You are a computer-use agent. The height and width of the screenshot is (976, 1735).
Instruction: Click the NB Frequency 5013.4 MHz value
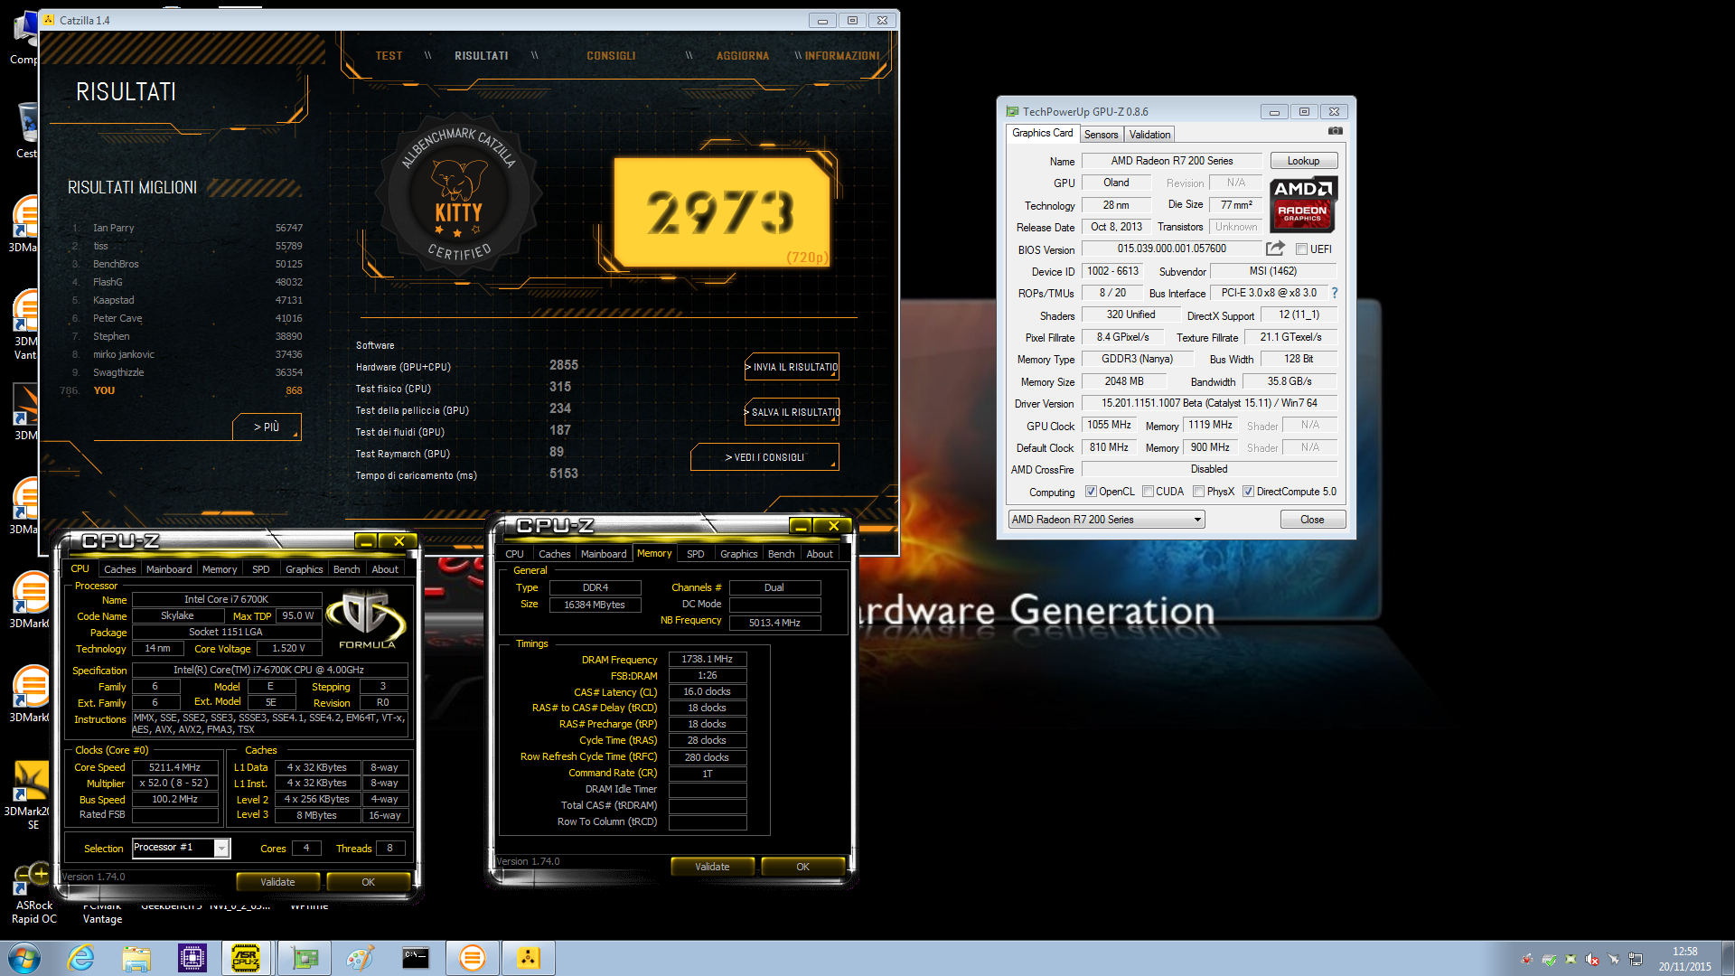coord(774,623)
